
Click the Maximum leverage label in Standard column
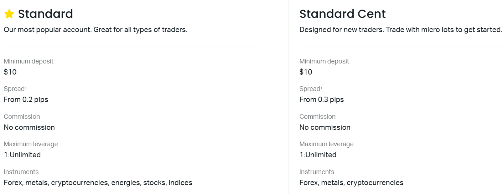(x=31, y=144)
